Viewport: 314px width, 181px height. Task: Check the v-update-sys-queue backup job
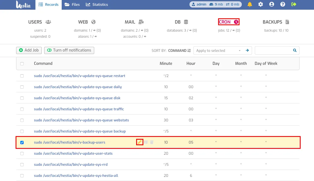(22, 131)
